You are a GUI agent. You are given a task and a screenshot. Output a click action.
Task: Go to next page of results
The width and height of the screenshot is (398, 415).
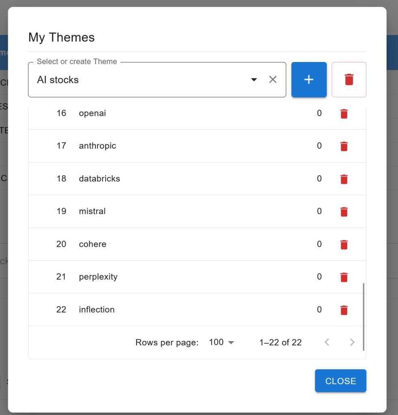coord(352,342)
